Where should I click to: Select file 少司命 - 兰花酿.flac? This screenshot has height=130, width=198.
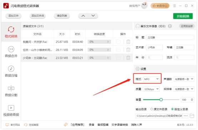pos(35,58)
